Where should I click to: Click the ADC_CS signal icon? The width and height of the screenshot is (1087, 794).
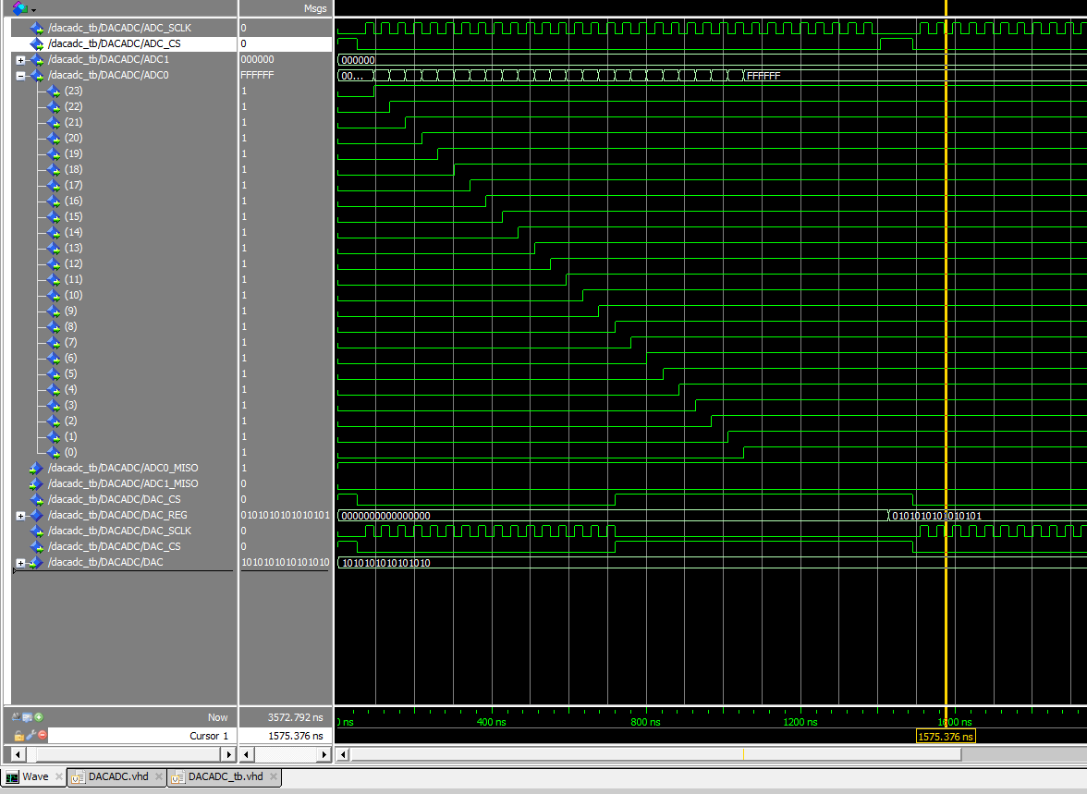coord(37,43)
